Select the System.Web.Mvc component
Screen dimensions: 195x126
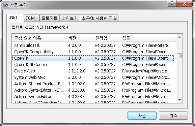93,77
